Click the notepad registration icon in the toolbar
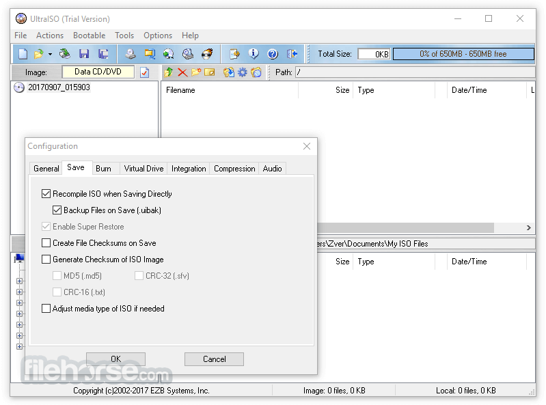 coord(234,54)
